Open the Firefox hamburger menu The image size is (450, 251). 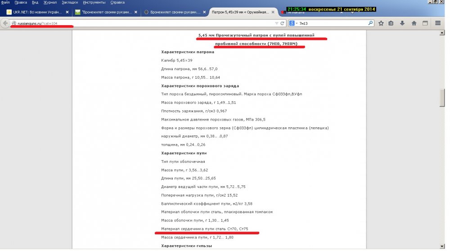[x=438, y=23]
